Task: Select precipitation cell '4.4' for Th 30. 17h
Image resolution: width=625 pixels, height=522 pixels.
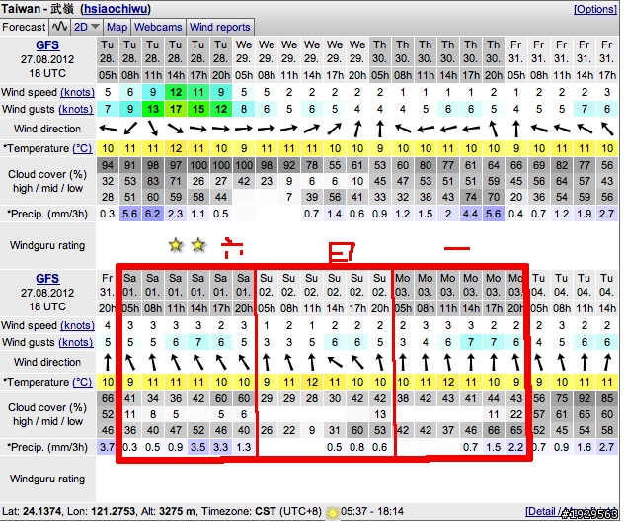Action: click(x=471, y=214)
